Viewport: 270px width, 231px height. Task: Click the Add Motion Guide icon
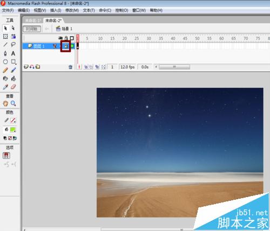point(32,67)
